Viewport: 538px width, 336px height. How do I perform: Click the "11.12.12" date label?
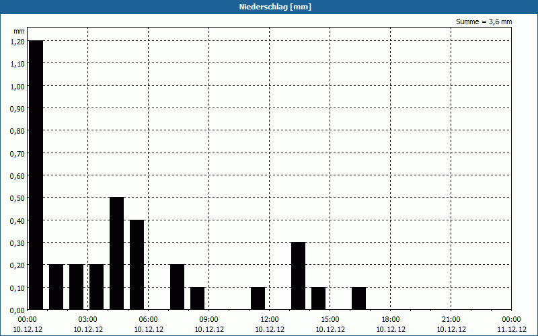point(512,329)
